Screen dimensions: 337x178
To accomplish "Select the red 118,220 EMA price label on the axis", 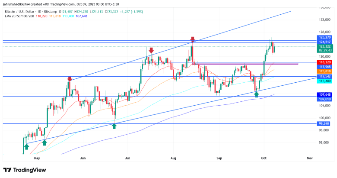I will pyautogui.click(x=324, y=62).
